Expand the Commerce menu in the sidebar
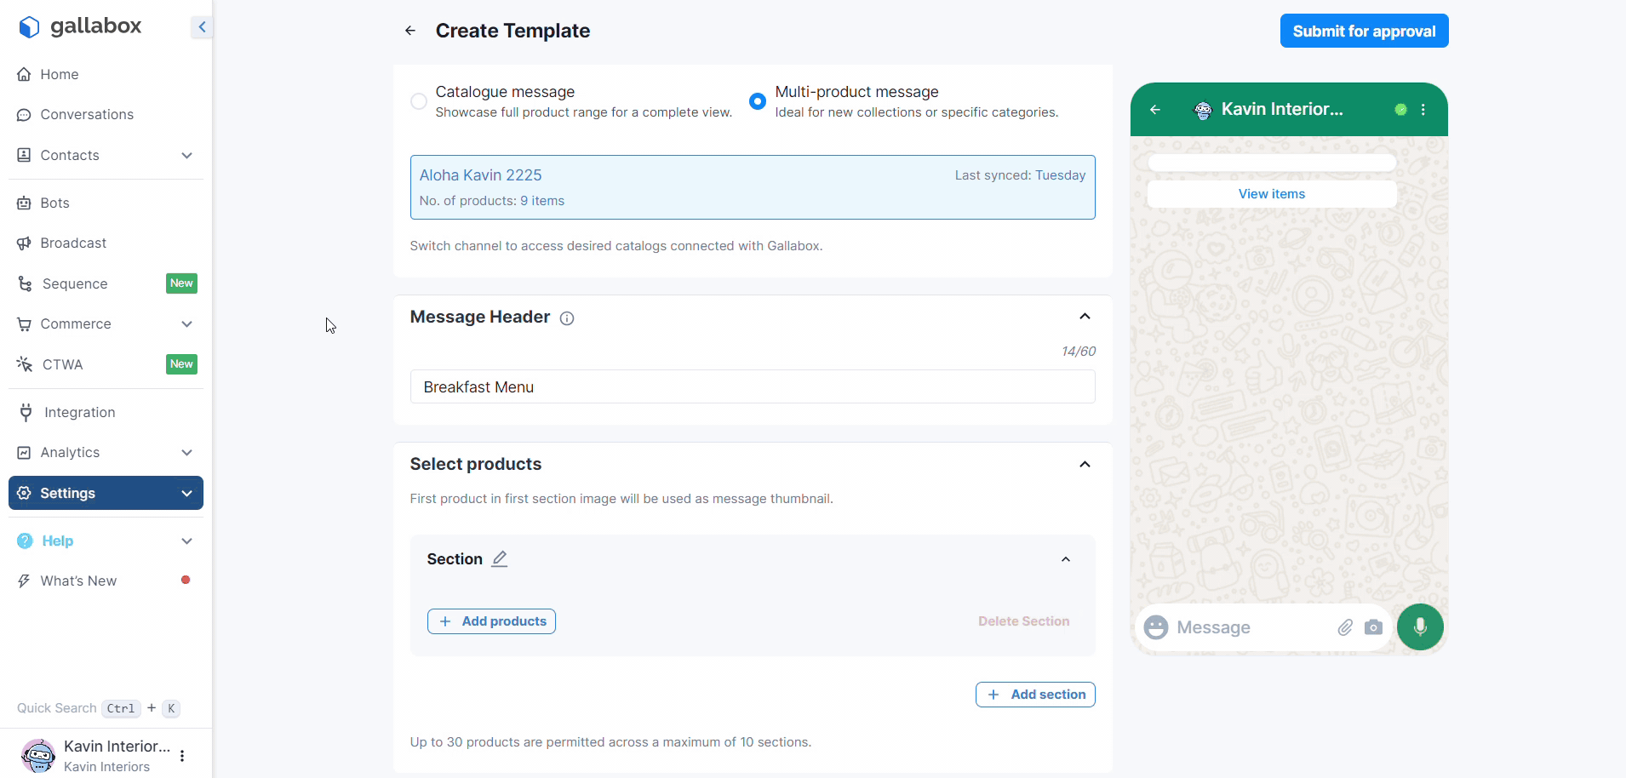 point(186,324)
